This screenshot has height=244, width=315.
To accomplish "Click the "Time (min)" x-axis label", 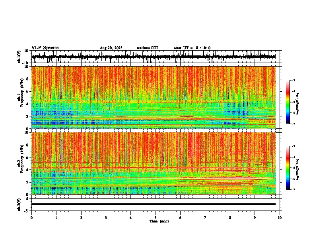I will tap(159, 221).
